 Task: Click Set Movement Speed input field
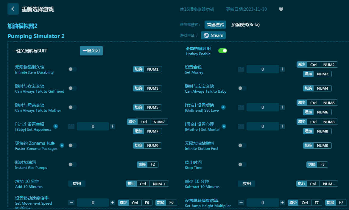93,203
